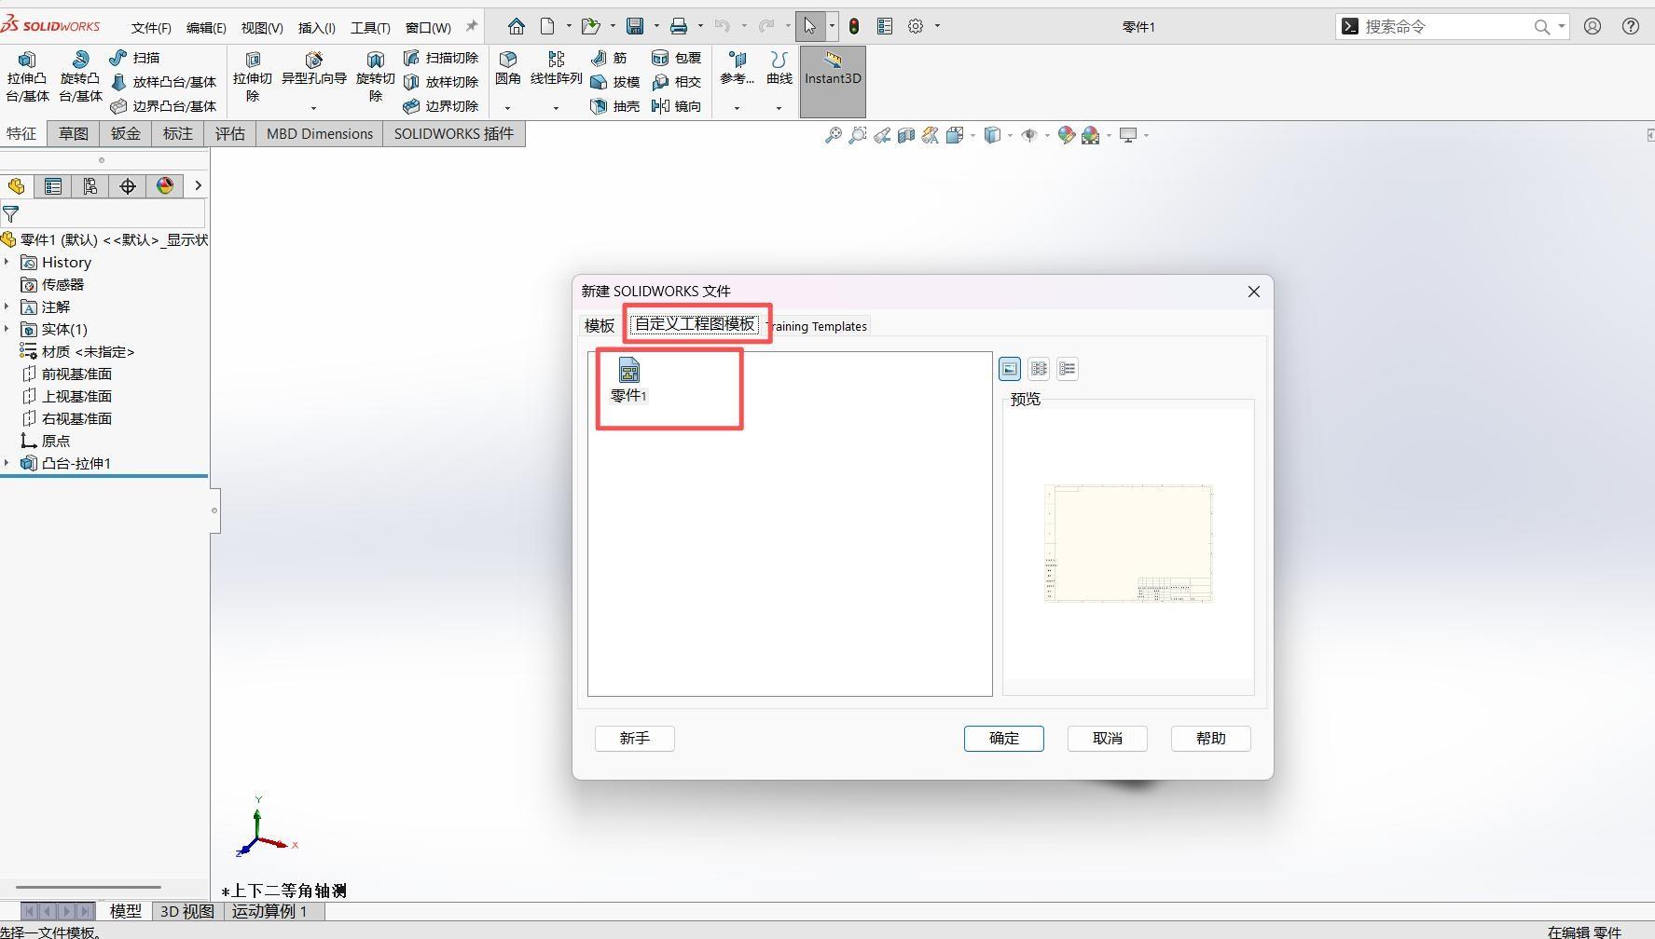
Task: Select the Lofted Cut (放样切除) tool
Action: click(x=441, y=82)
